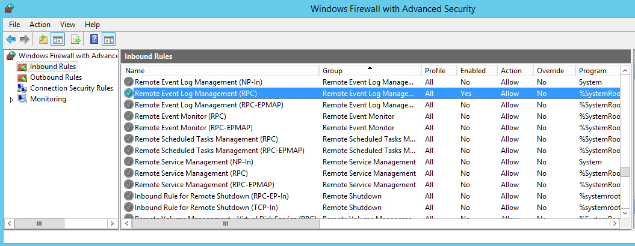Sort rules by the Enabled column

point(477,71)
